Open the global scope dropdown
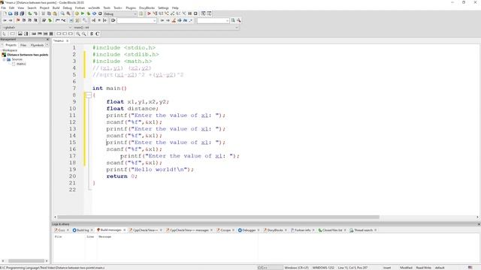Image resolution: width=481 pixels, height=270 pixels. point(36,27)
